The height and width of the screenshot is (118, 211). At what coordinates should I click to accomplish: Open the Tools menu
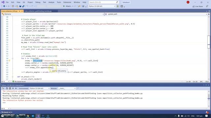[59, 2]
